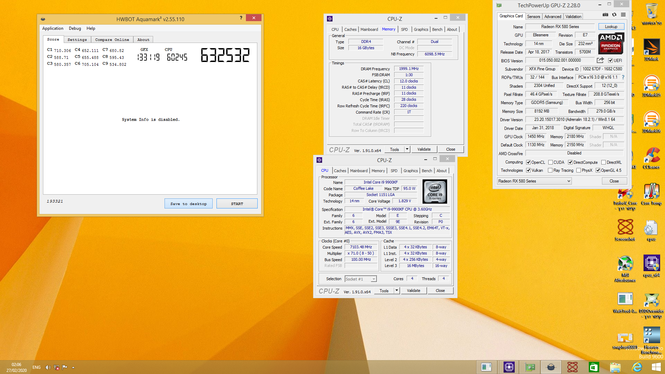The width and height of the screenshot is (665, 374).
Task: Click Validate in CPU tab CPU-Z window
Action: pyautogui.click(x=414, y=291)
